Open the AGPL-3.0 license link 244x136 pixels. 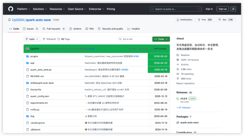(188, 60)
